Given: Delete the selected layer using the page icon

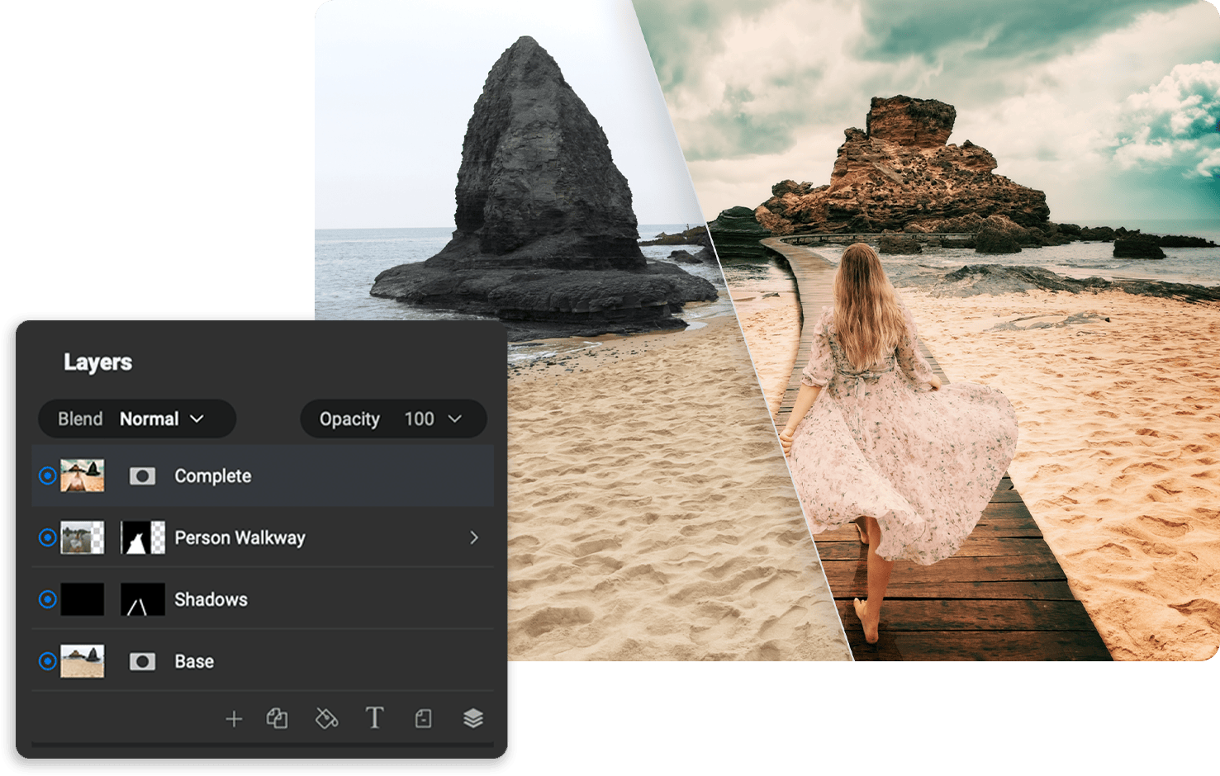Looking at the screenshot, I should tap(423, 719).
